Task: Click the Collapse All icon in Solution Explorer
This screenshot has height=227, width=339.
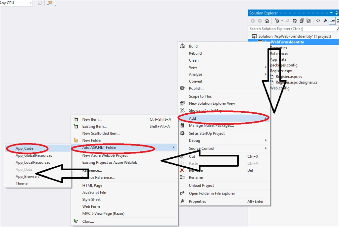Action: (x=302, y=21)
